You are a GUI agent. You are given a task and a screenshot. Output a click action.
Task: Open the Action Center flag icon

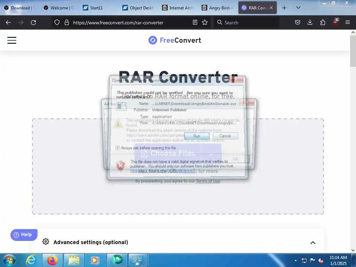313,260
